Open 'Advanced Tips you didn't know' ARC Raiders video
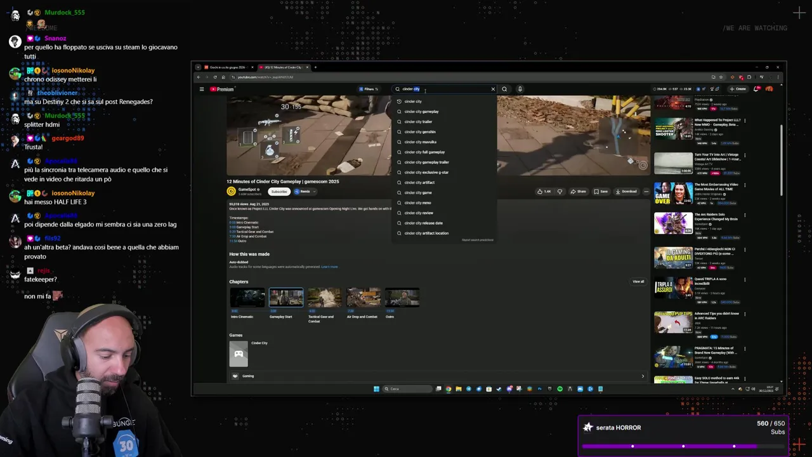Image resolution: width=812 pixels, height=457 pixels. 673,322
